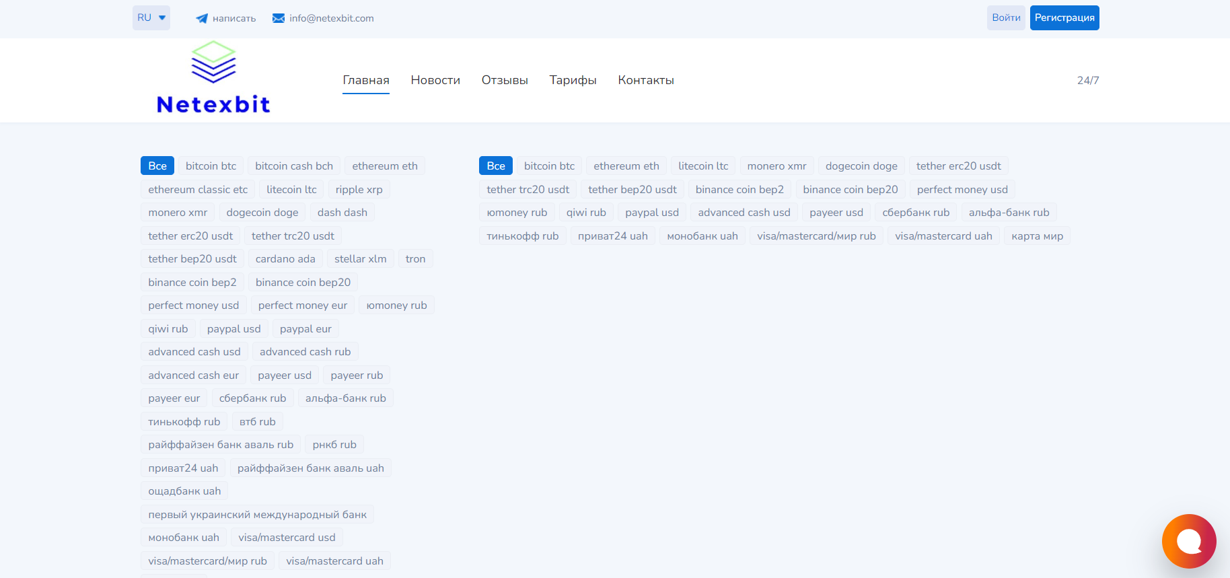Viewport: 1230px width, 578px height.
Task: Select qiwi rub in right list
Action: tap(586, 213)
